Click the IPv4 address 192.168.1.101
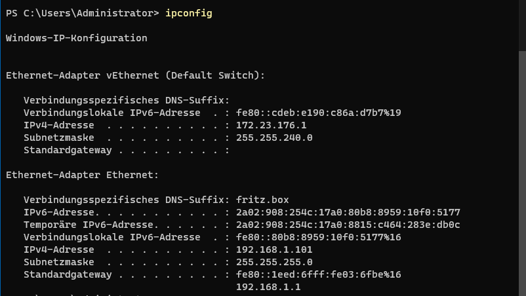Screen dimensions: 526x296 point(273,250)
